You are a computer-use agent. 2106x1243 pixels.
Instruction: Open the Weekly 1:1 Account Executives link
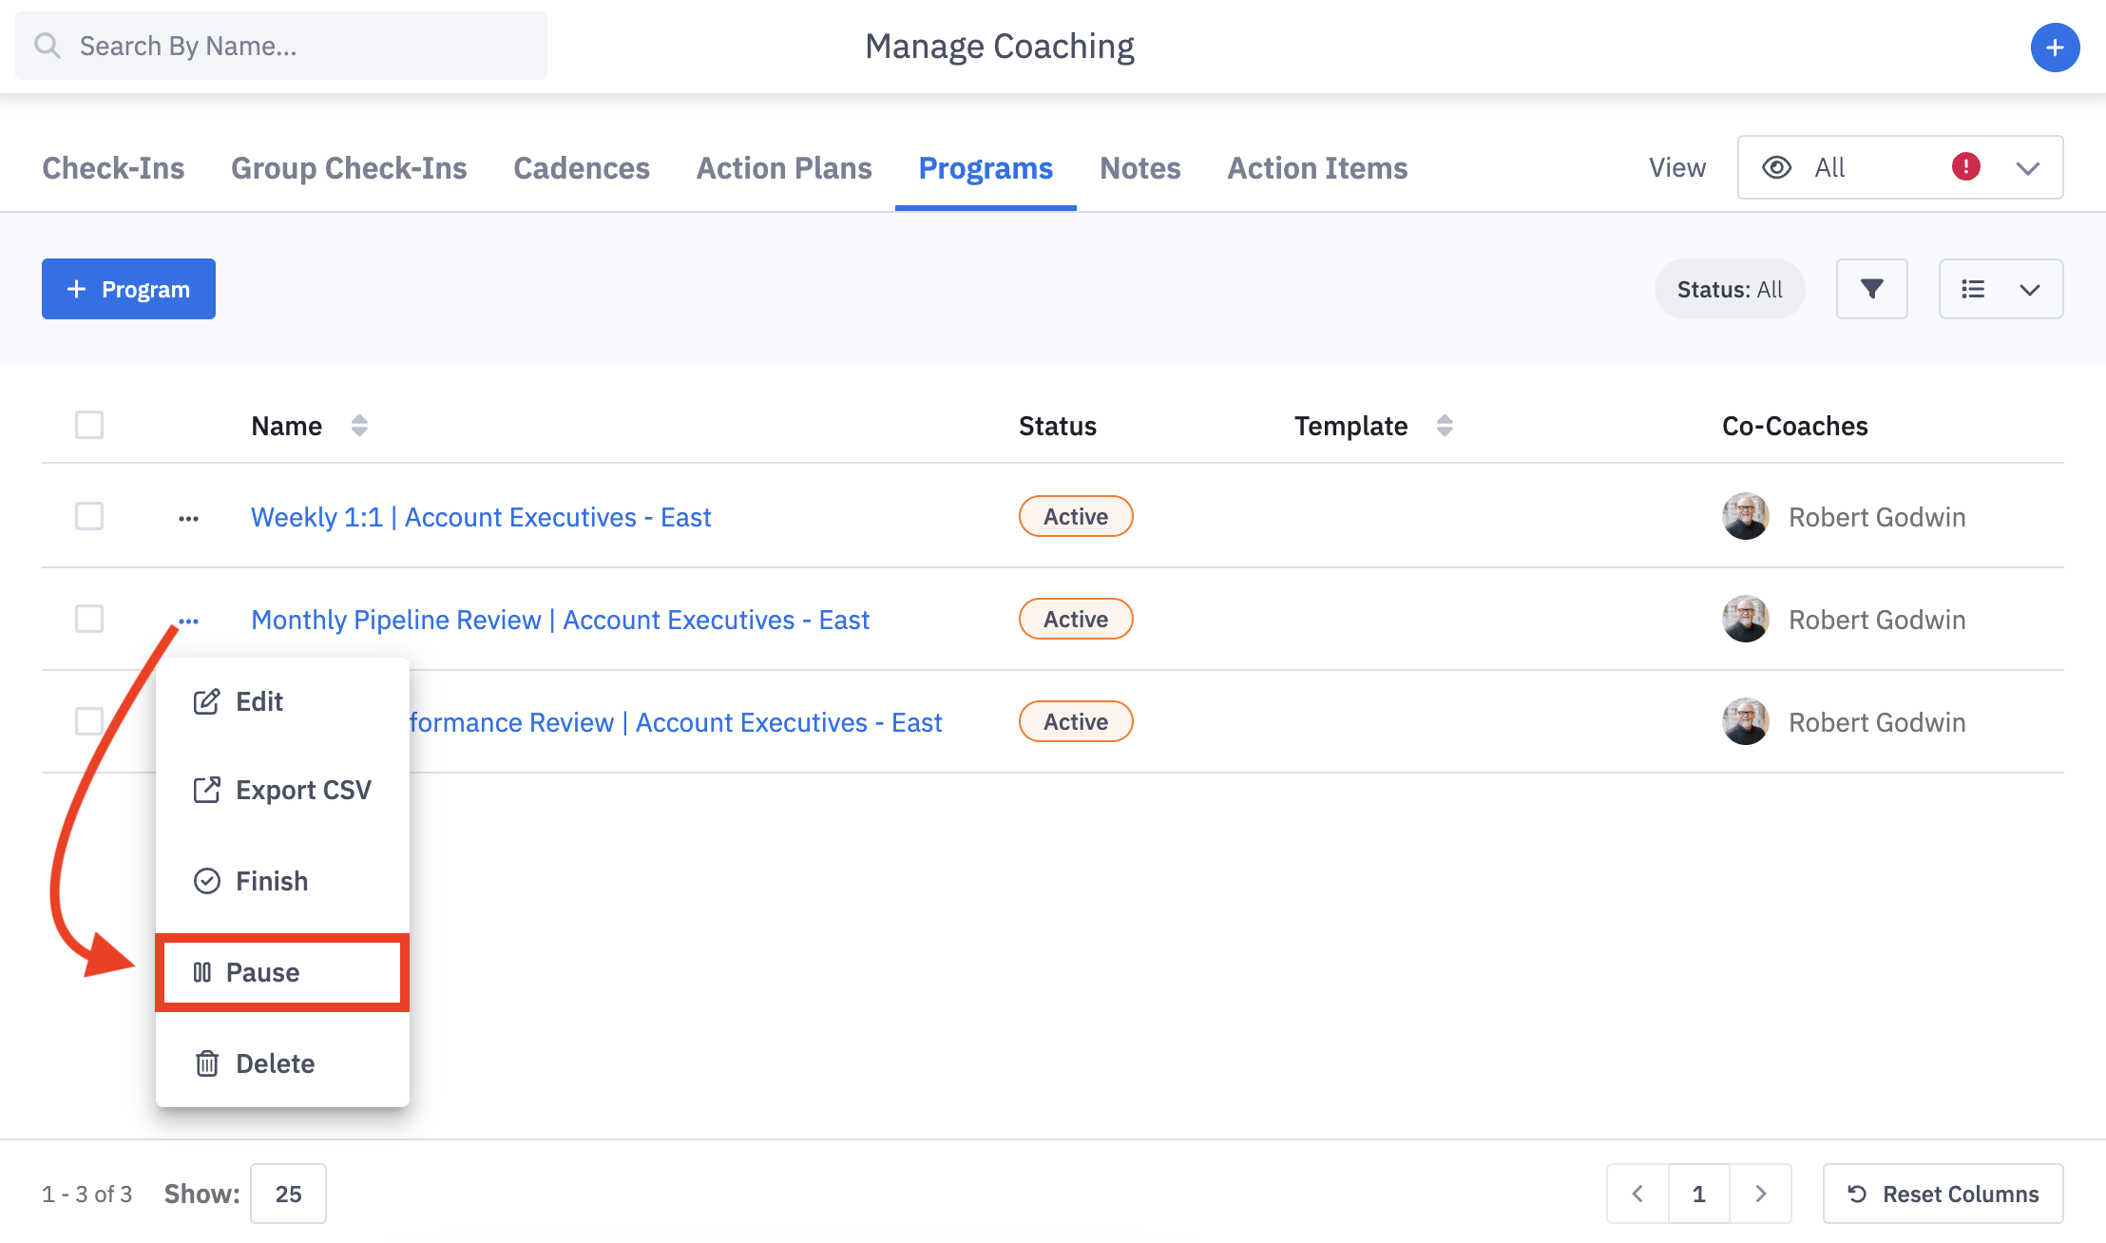[x=481, y=516]
